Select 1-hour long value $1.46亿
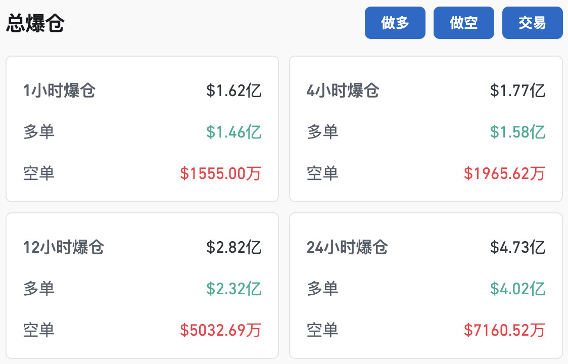The height and width of the screenshot is (364, 568). [x=234, y=132]
